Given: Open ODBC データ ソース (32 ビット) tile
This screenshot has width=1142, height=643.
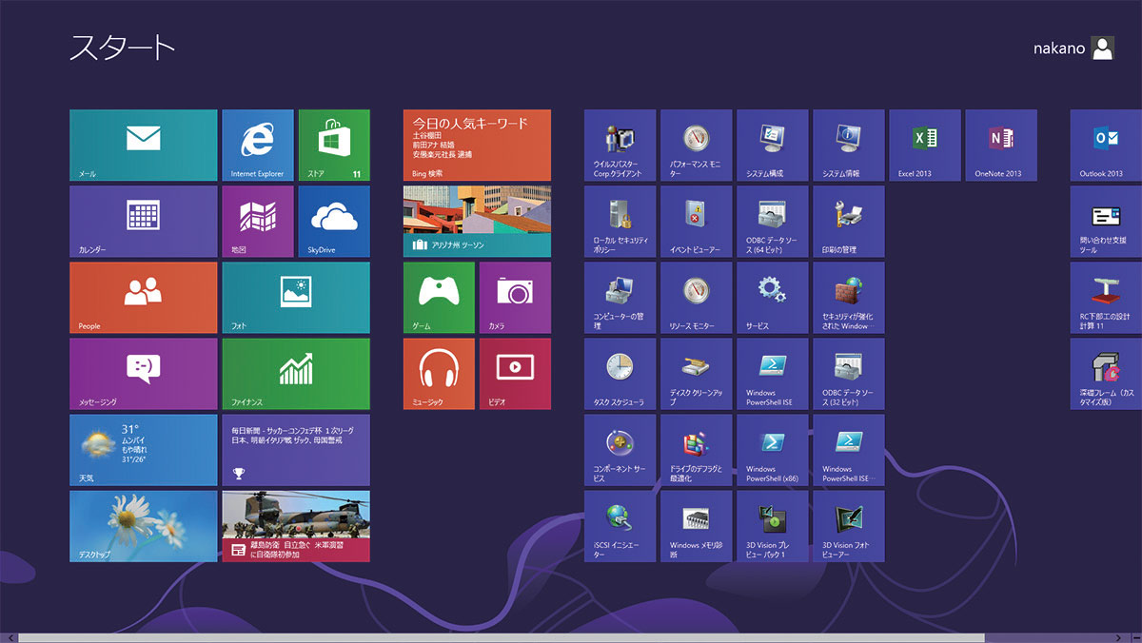Looking at the screenshot, I should pyautogui.click(x=849, y=373).
